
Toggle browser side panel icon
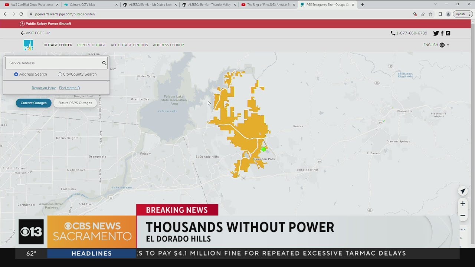click(x=440, y=14)
